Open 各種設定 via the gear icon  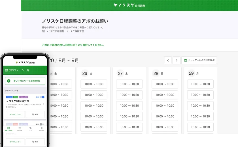[42, 128]
